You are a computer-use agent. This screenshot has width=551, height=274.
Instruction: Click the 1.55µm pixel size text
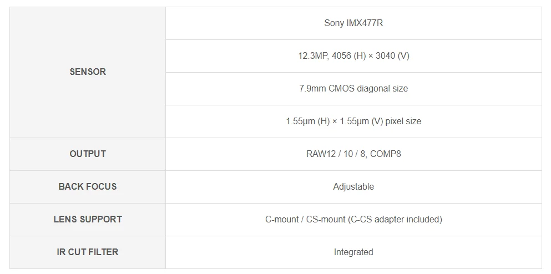click(353, 121)
